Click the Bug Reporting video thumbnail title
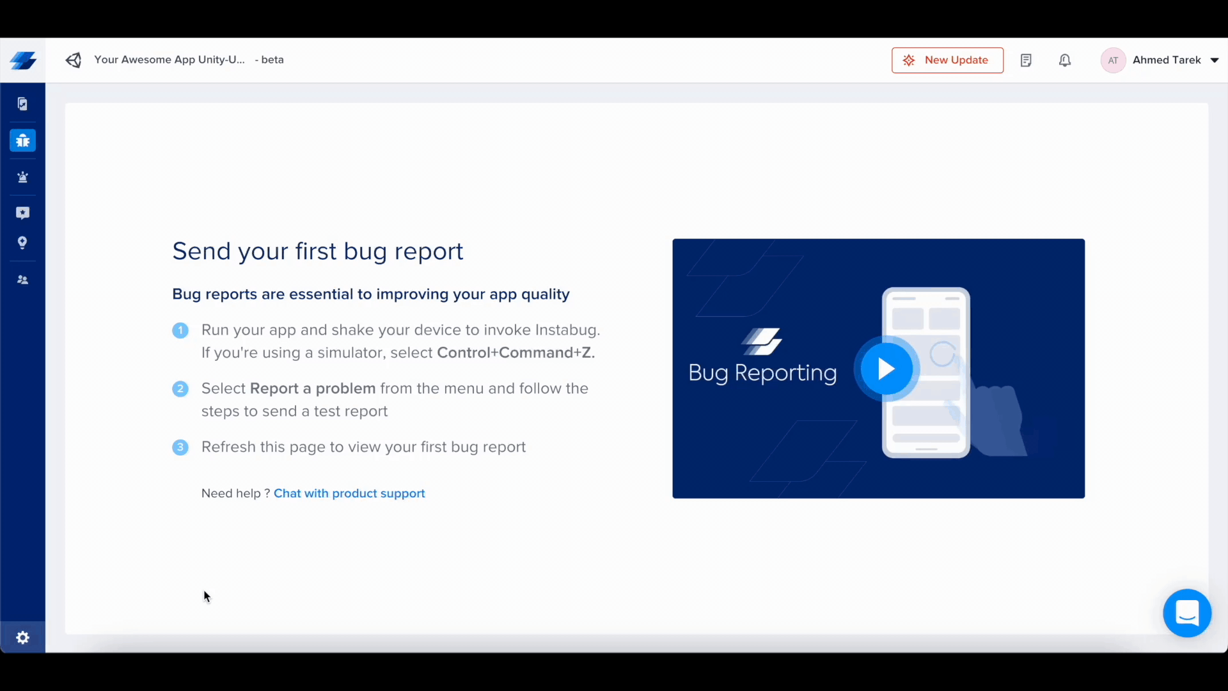This screenshot has width=1228, height=691. 762,373
